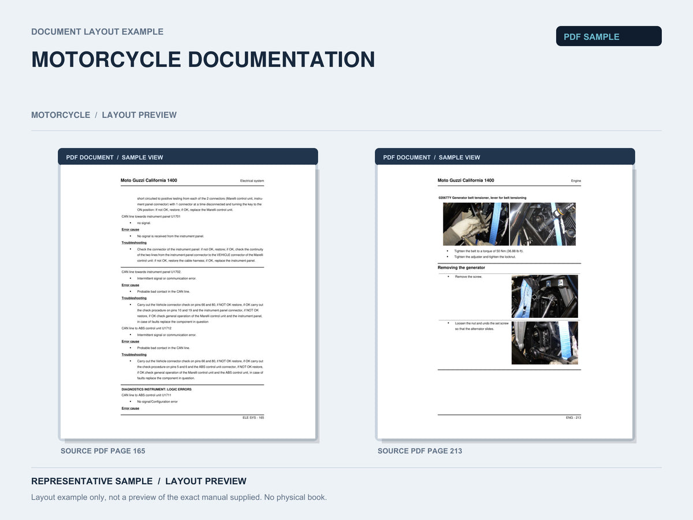Click the photo beside "Remove the screw."

(545, 296)
